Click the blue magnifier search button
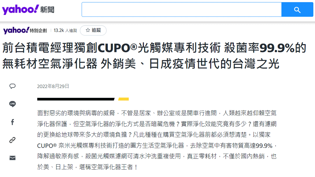 click(x=297, y=10)
